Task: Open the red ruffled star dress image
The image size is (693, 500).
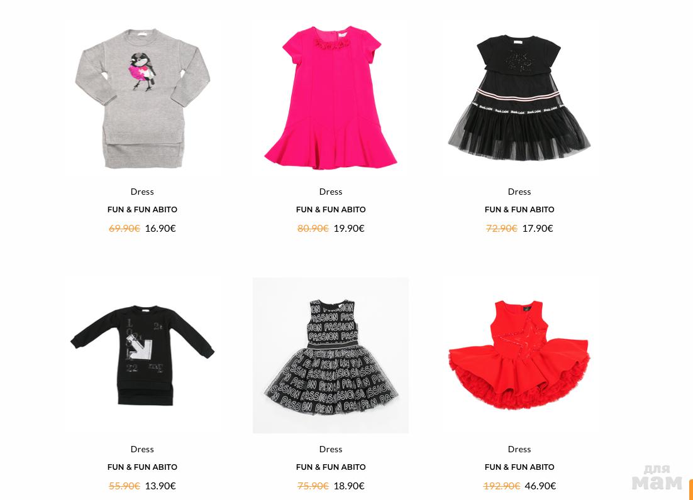Action: click(x=519, y=356)
